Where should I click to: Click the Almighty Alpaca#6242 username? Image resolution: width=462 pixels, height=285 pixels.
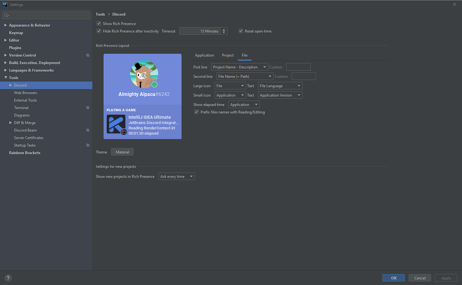pyautogui.click(x=144, y=94)
